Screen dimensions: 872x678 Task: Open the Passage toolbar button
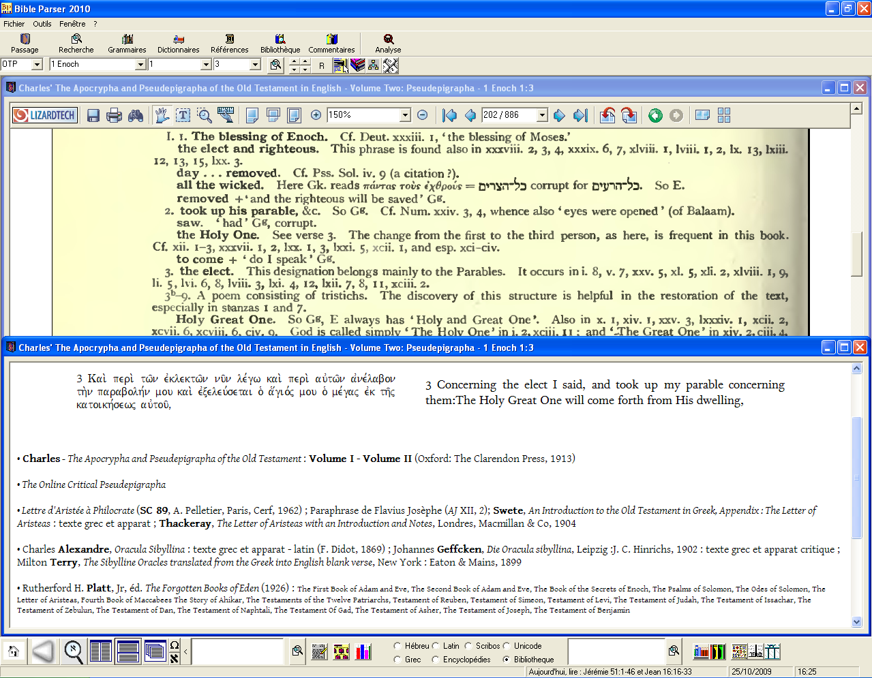[25, 44]
